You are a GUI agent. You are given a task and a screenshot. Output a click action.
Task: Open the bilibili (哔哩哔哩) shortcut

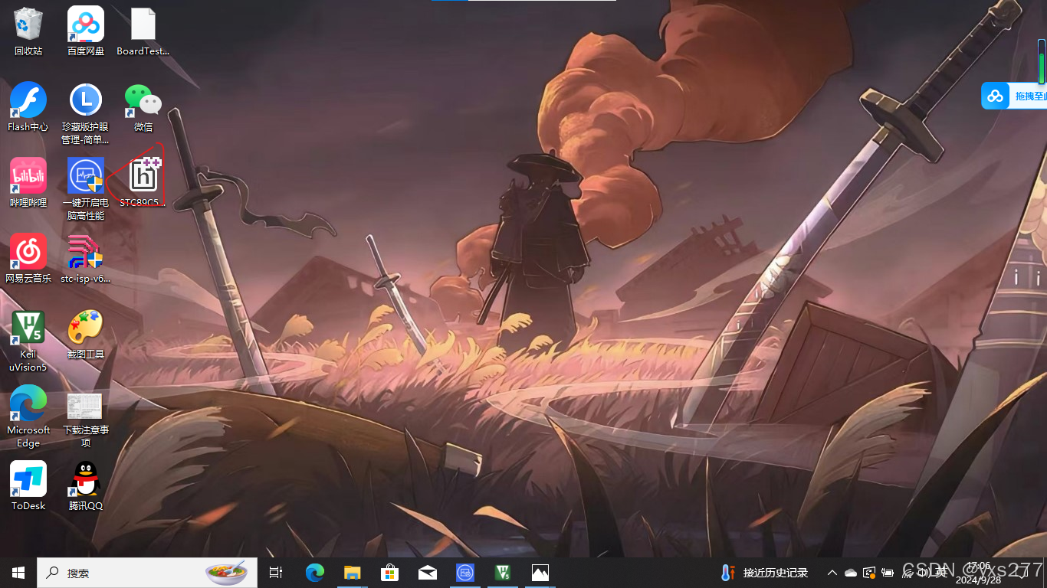pos(28,183)
